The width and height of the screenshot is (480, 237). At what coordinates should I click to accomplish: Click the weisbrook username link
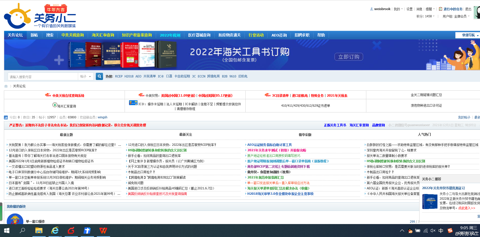point(382,9)
